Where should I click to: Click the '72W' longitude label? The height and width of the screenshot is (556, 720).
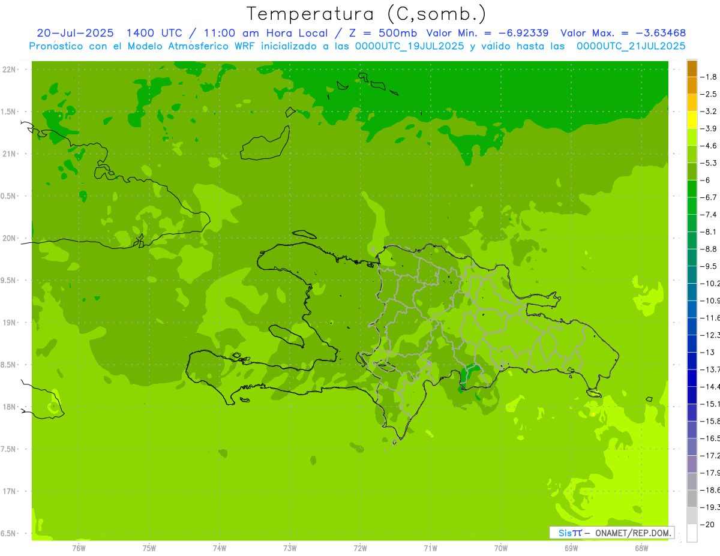(360, 548)
